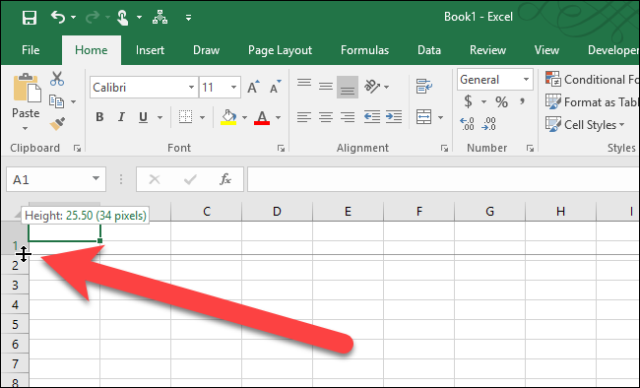
Task: Click the Cut scissors icon
Action: pyautogui.click(x=57, y=79)
